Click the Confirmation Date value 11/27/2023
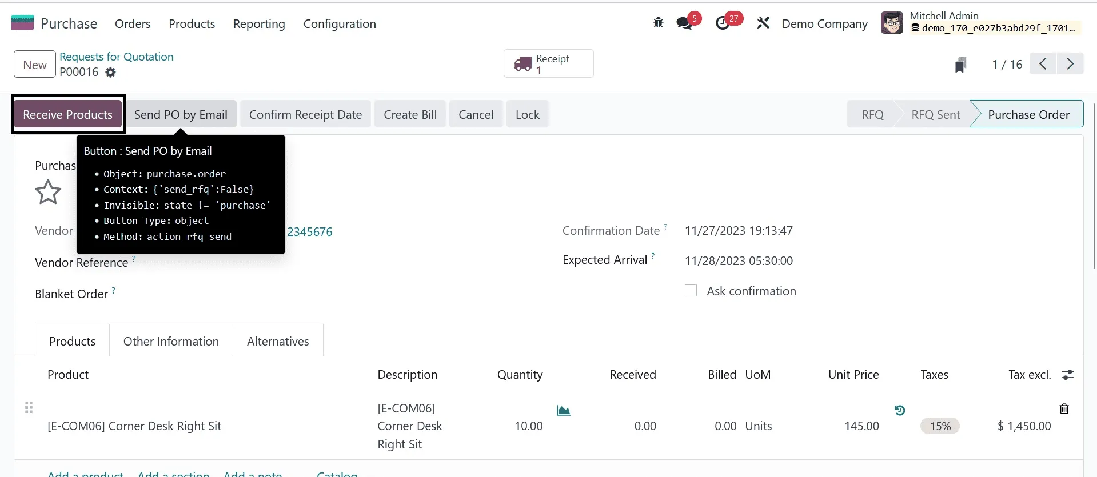The height and width of the screenshot is (477, 1097). click(x=739, y=231)
